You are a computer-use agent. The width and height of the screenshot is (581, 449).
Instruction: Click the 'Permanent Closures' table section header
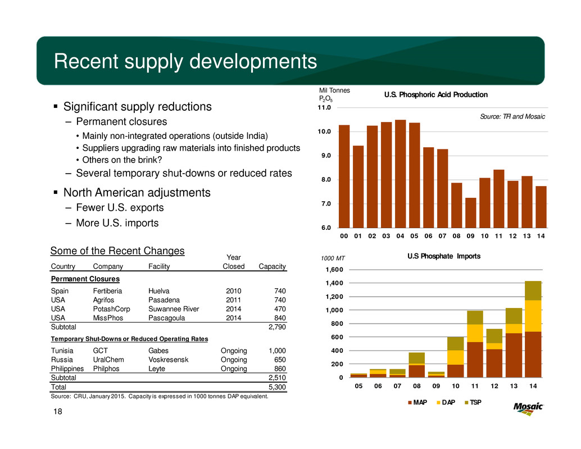pos(85,279)
